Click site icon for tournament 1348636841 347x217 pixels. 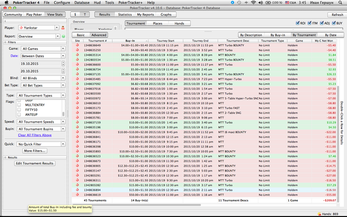click(x=77, y=137)
